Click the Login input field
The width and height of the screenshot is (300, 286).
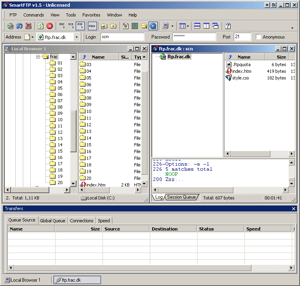click(122, 37)
